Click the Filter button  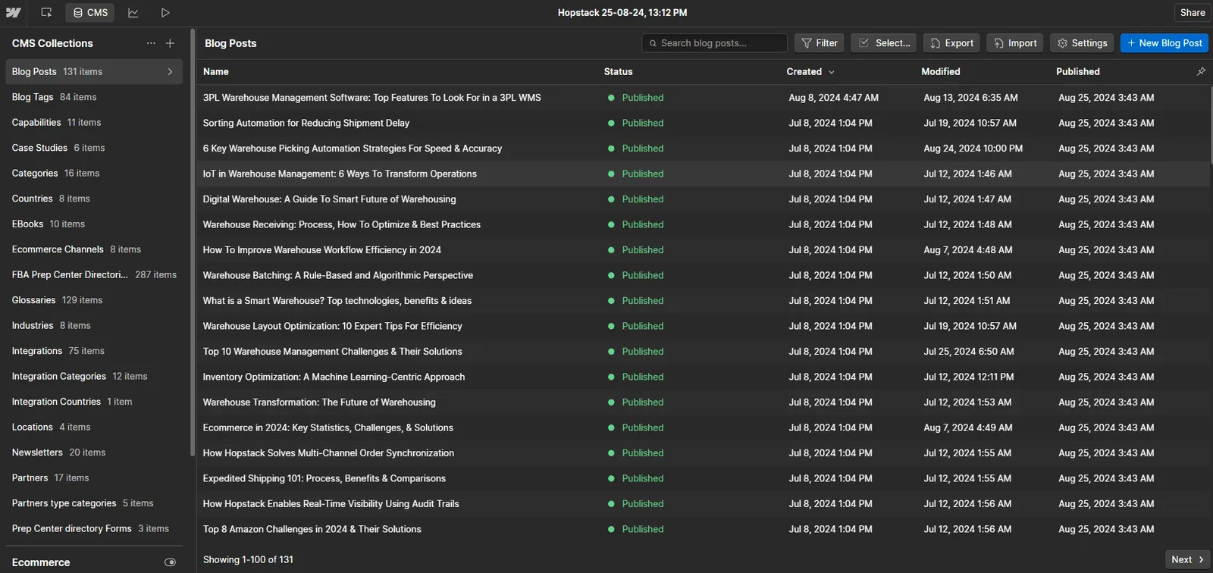point(820,43)
